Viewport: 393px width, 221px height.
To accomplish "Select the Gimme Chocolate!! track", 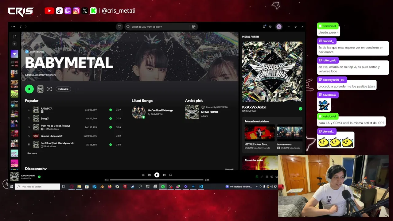I will coord(52,136).
